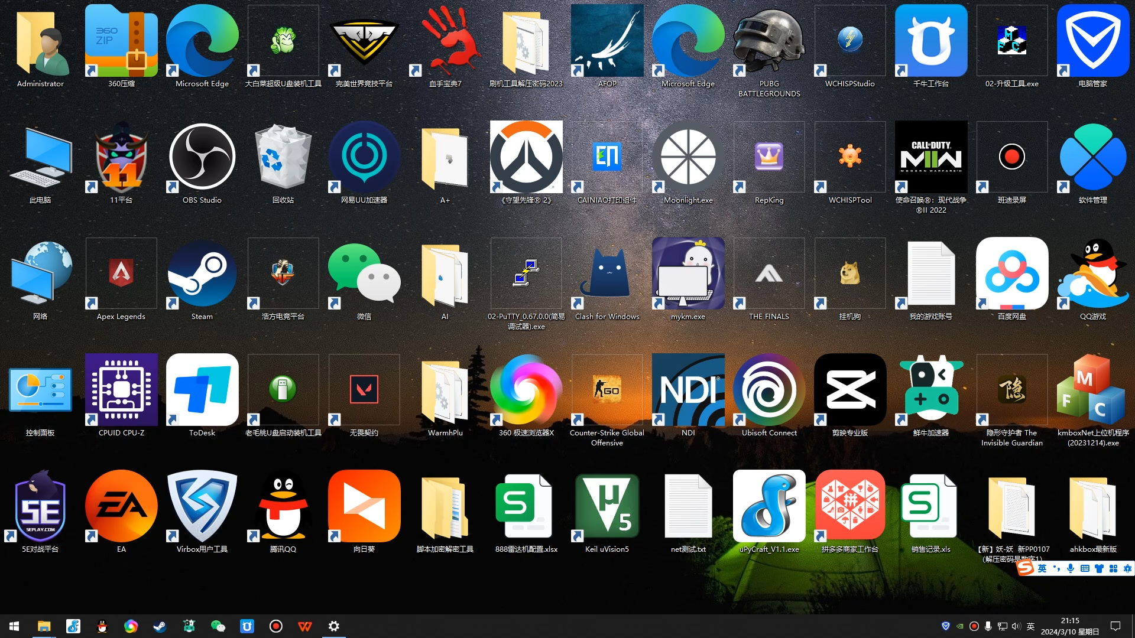
Task: Launch CPUID CPU-Z
Action: pos(121,395)
